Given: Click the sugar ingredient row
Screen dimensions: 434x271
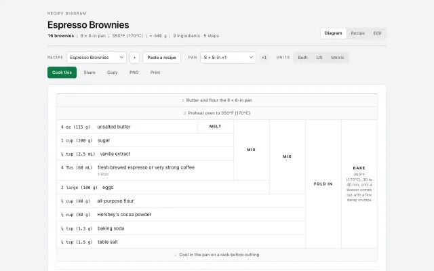Looking at the screenshot, I should pos(145,140).
